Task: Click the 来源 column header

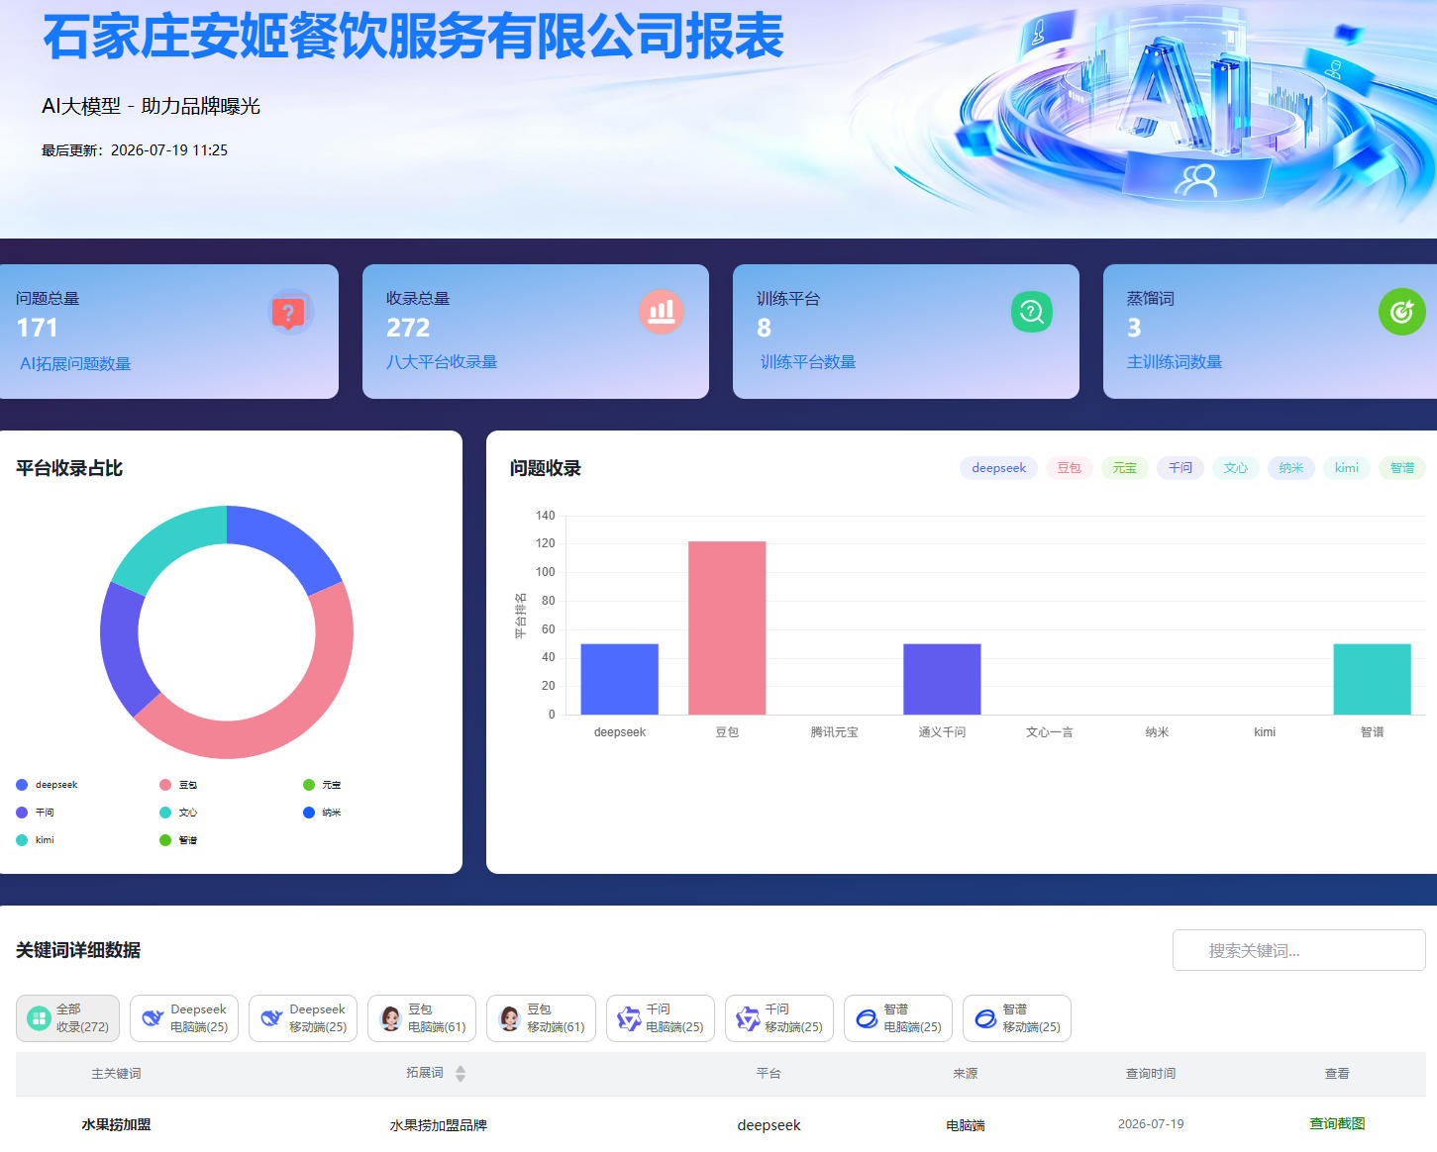Action: (965, 1074)
